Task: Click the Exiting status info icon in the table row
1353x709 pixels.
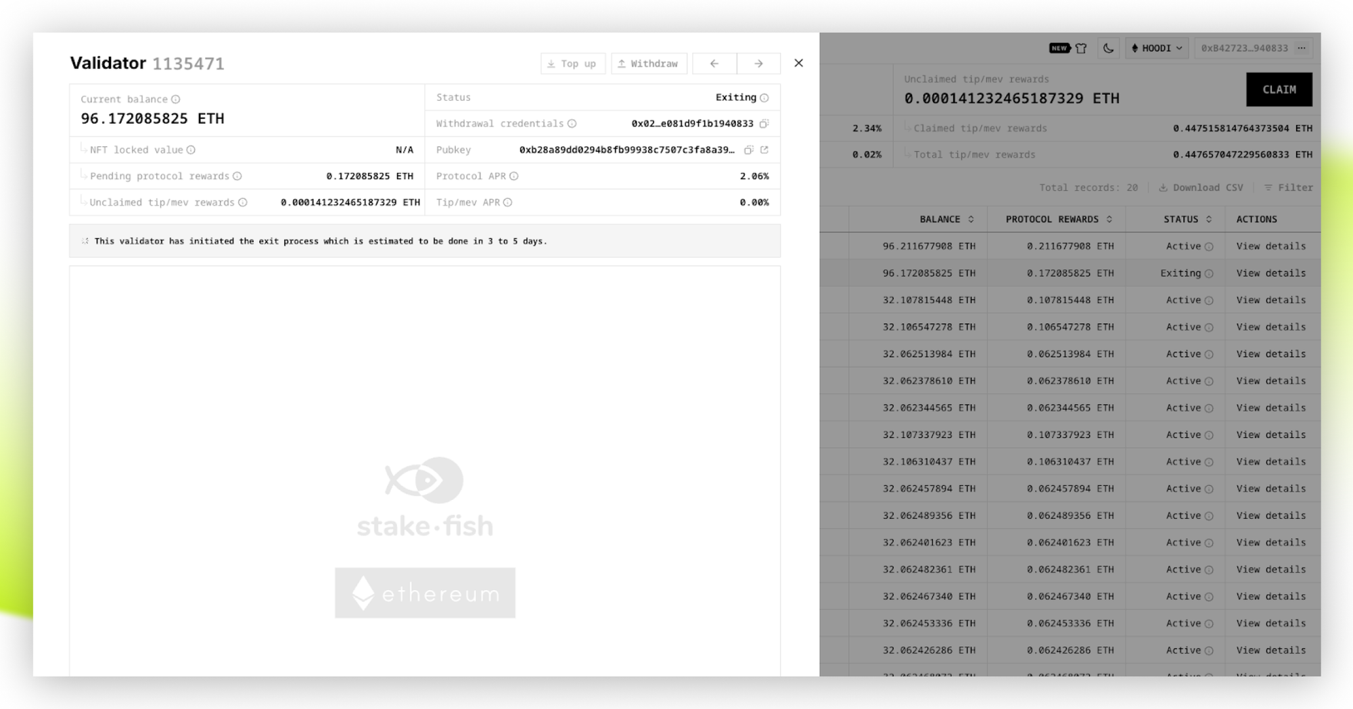Action: tap(1209, 274)
